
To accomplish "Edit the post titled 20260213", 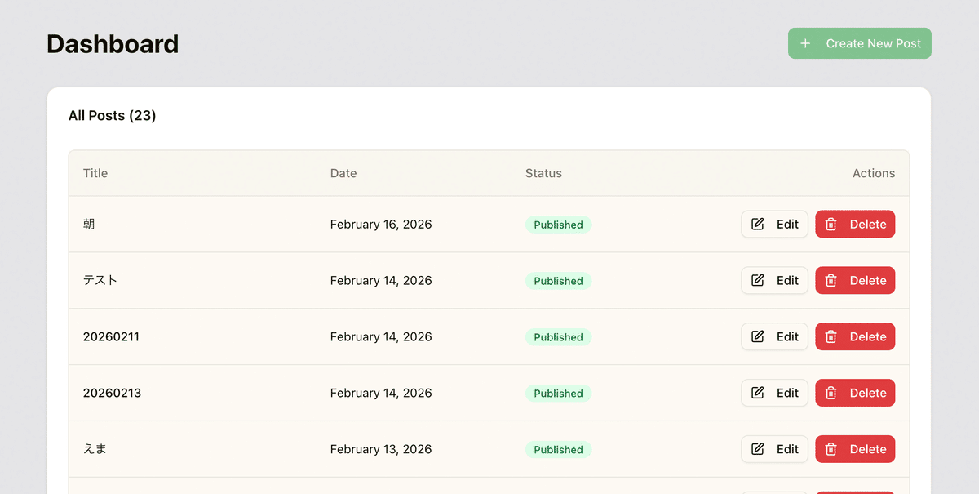I will tap(775, 393).
